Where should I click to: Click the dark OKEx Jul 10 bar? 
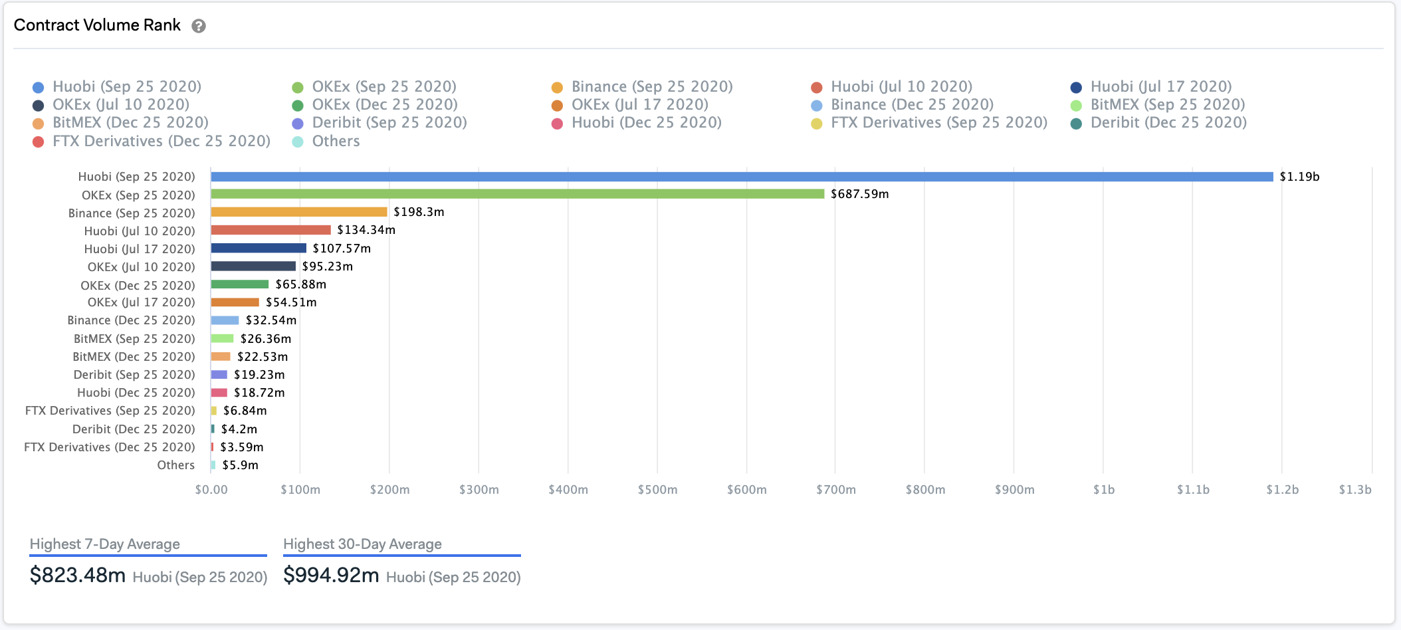253,266
